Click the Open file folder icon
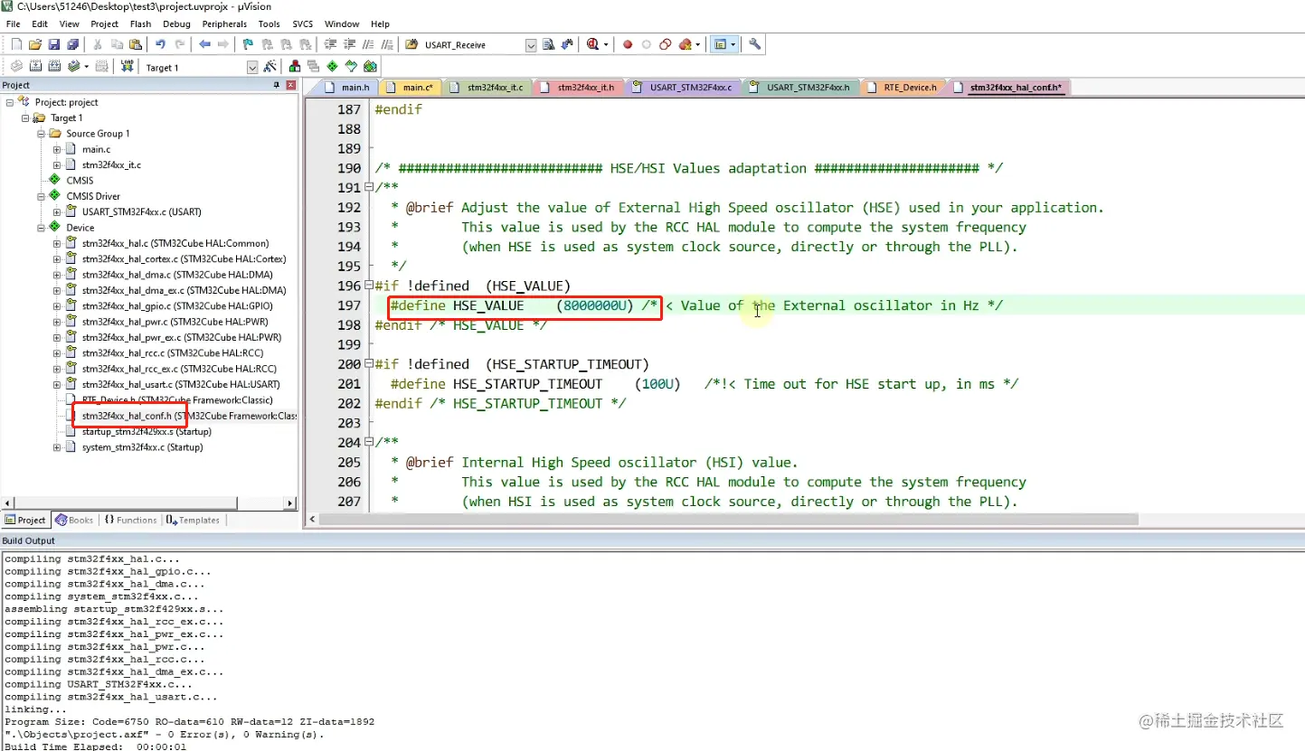 (35, 44)
